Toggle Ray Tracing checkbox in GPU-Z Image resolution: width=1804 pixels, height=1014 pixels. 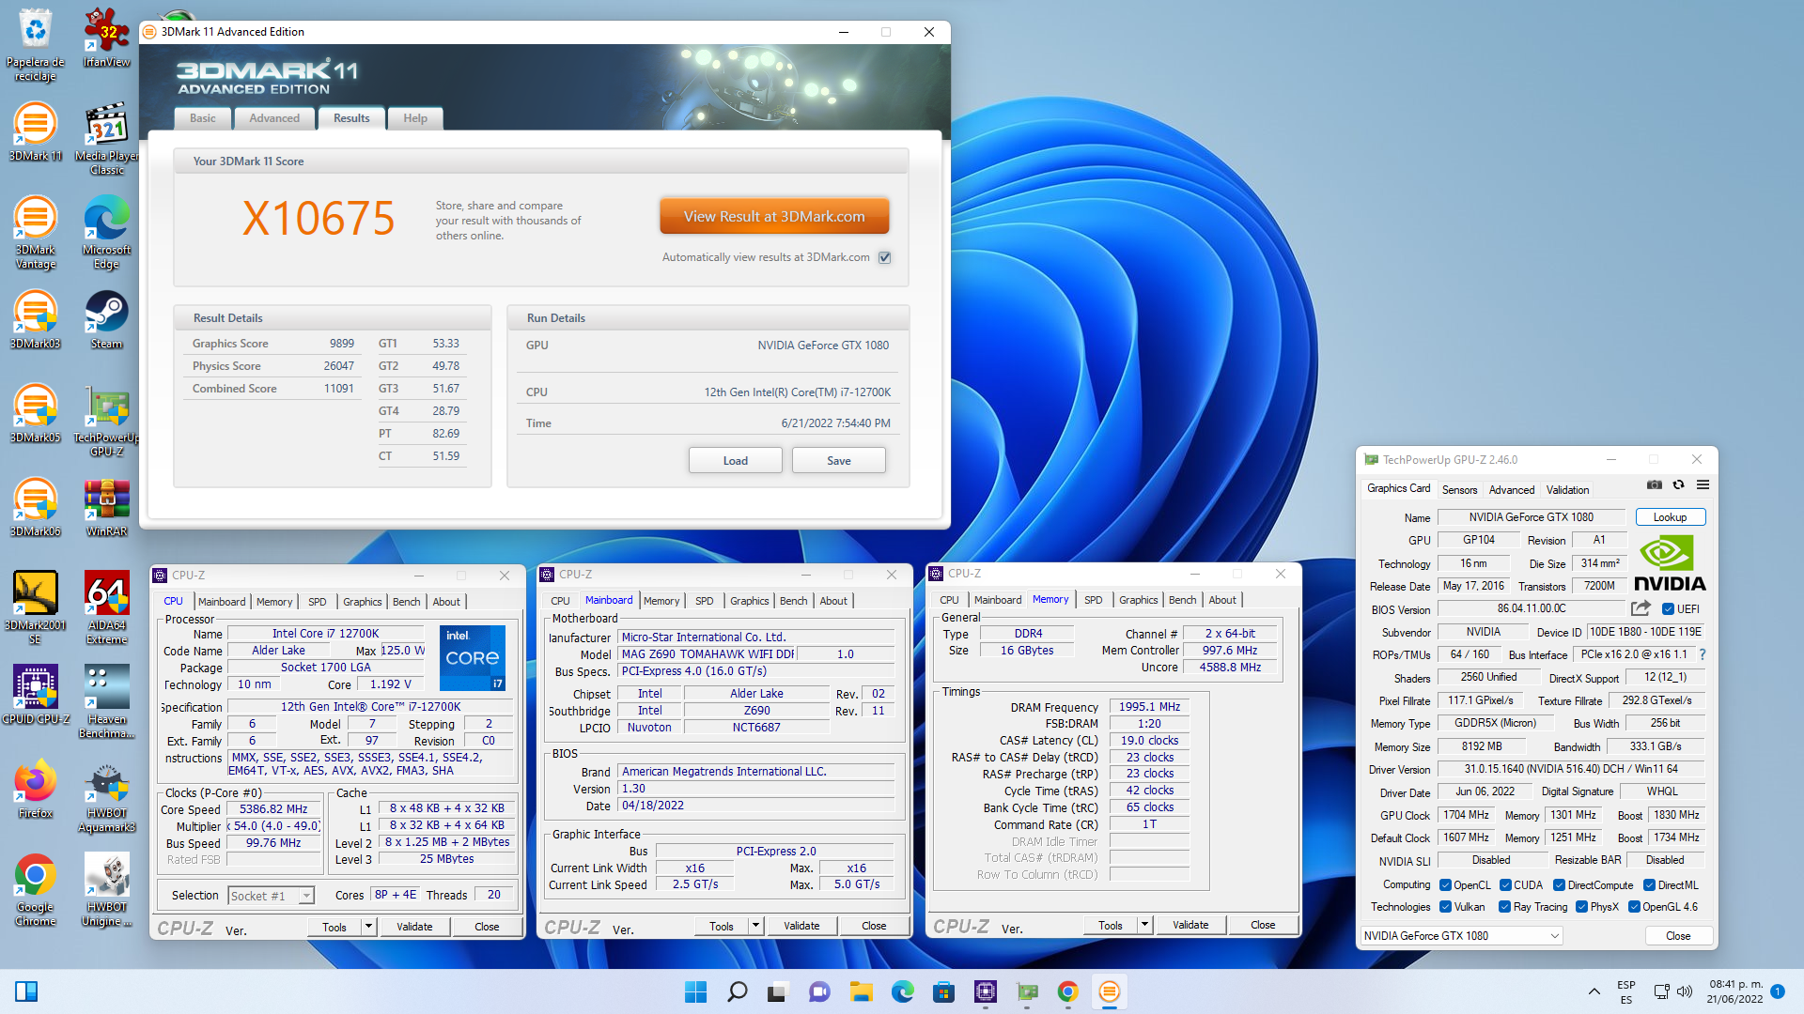point(1504,907)
